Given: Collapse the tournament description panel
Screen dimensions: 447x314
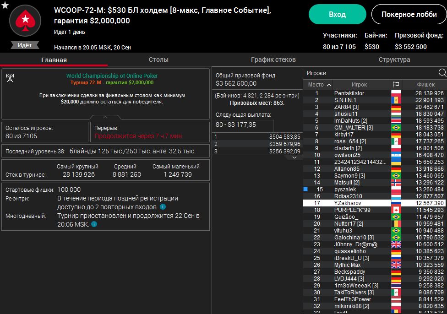Looking at the screenshot, I should point(105,117).
